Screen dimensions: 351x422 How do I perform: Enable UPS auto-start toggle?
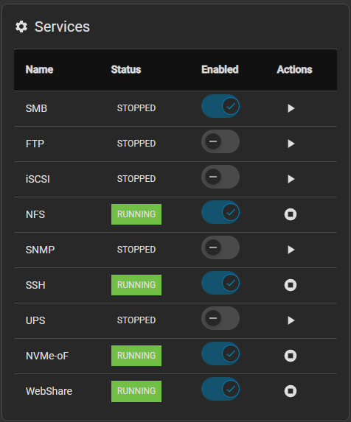pyautogui.click(x=220, y=318)
